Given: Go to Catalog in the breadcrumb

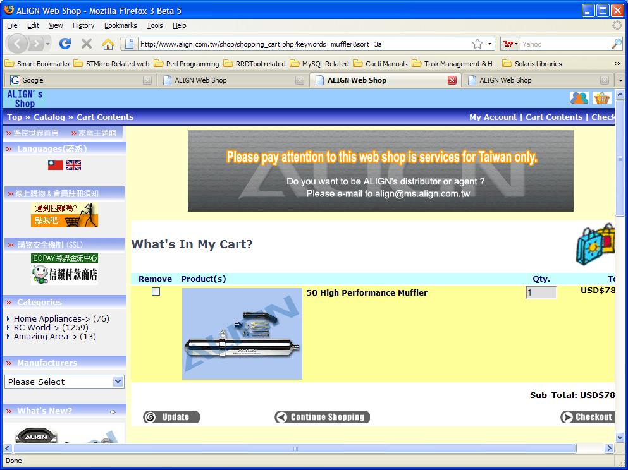Looking at the screenshot, I should click(x=49, y=117).
